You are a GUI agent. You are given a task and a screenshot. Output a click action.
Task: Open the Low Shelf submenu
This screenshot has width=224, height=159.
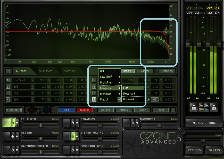(x=110, y=77)
